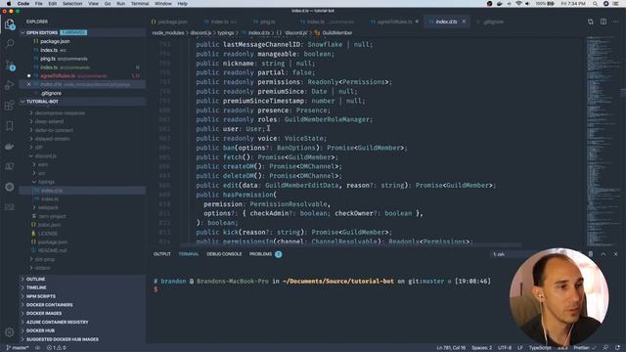Open macOS Spotlight search icon
This screenshot has width=626, height=352.
click(x=595, y=4)
